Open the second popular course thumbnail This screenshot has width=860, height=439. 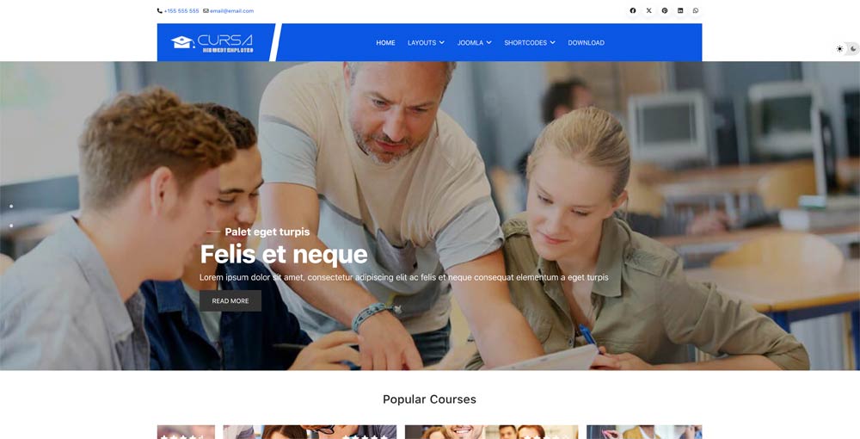point(310,432)
